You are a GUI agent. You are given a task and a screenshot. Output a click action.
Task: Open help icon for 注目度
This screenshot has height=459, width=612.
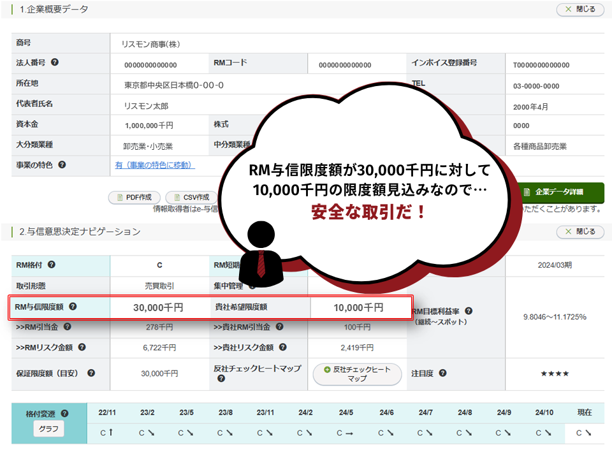pos(442,373)
